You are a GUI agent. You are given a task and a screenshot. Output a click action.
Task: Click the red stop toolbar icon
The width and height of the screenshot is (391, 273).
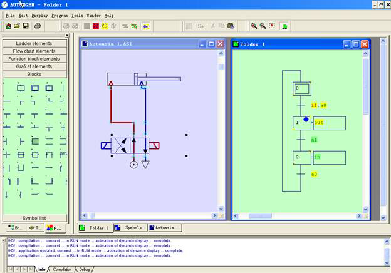coord(96,26)
